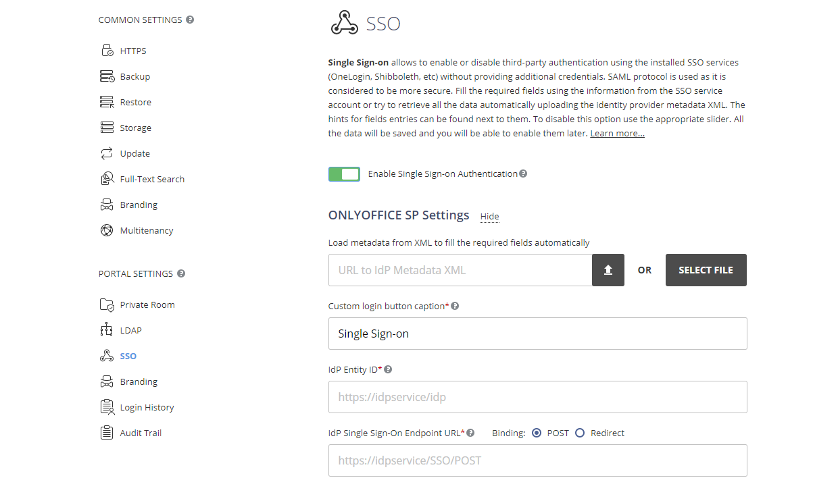The width and height of the screenshot is (838, 478).
Task: Click help icon beside Enable Single Sign-on Authentication
Action: 523,174
